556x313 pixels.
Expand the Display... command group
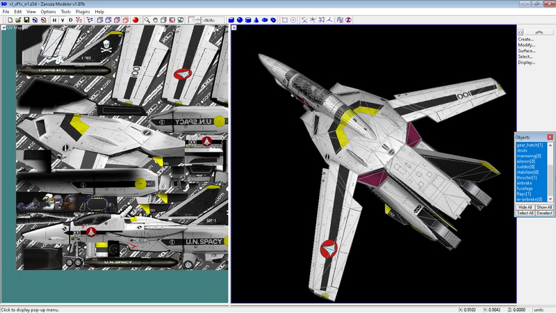click(527, 63)
